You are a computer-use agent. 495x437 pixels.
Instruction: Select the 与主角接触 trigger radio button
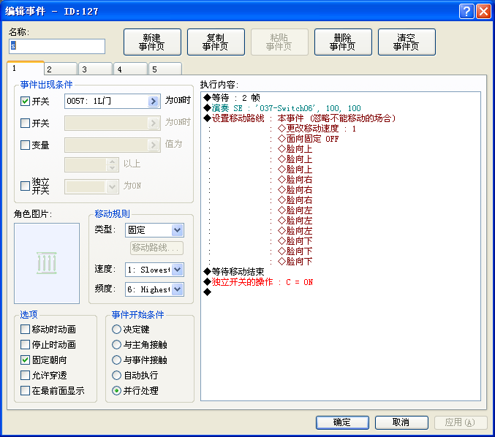coord(116,344)
